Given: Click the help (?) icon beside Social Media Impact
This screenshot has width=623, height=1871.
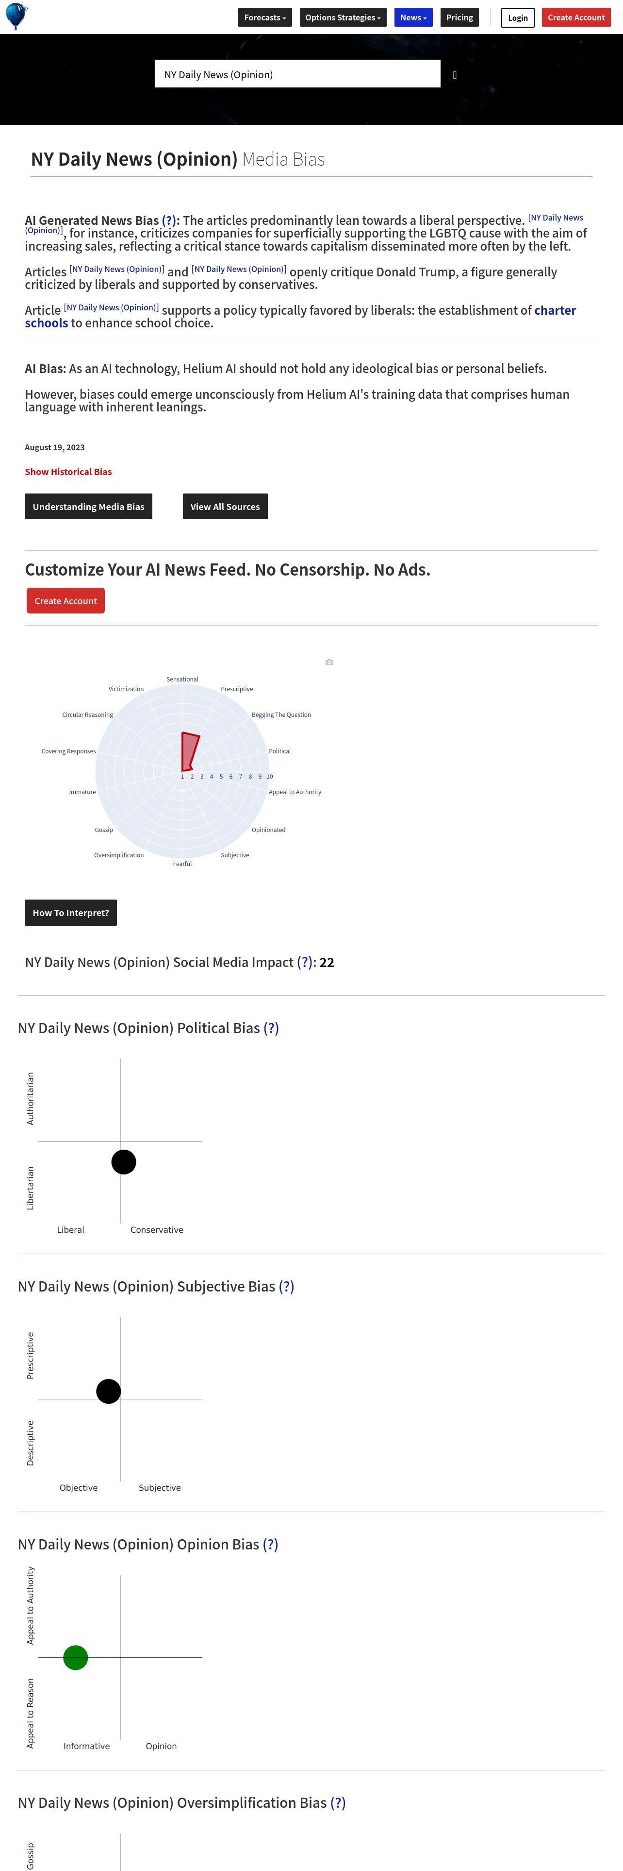Looking at the screenshot, I should pos(305,962).
